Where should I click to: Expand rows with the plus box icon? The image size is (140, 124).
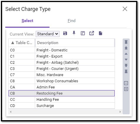(x=126, y=89)
